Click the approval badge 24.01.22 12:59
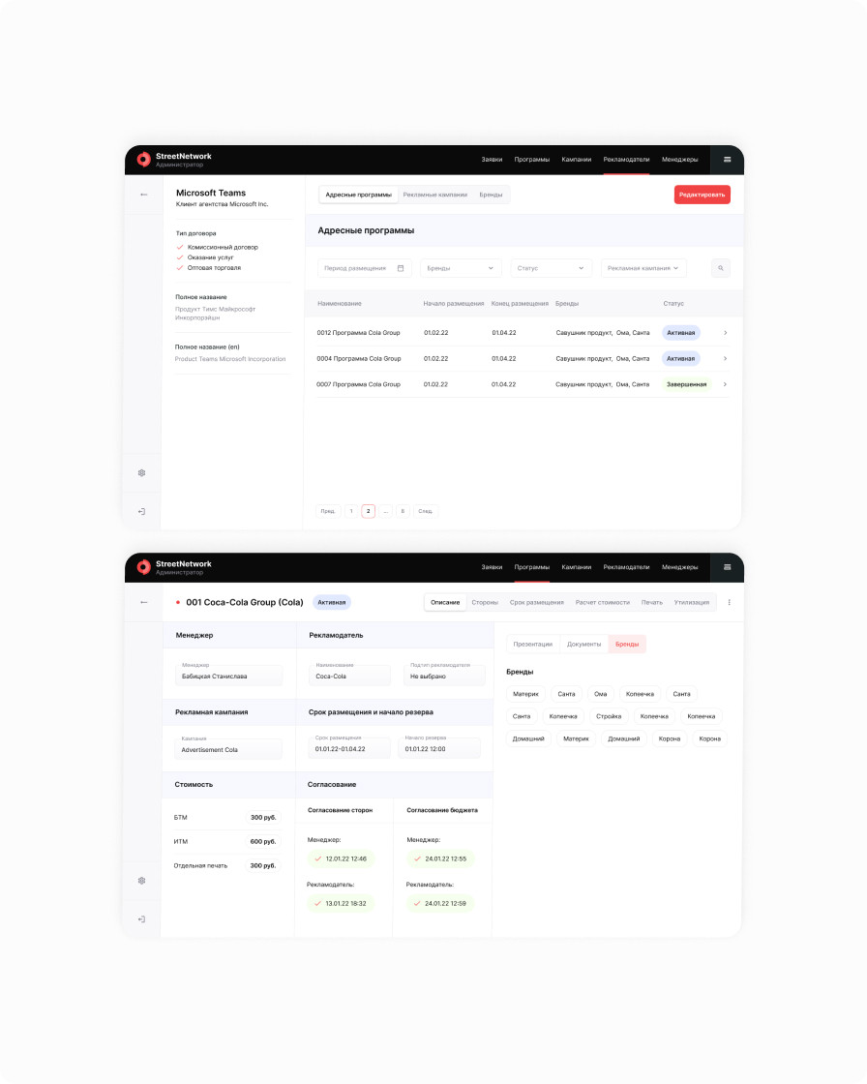Viewport: 867px width, 1084px height. pos(439,904)
